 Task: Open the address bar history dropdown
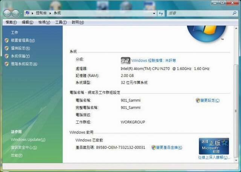point(154,14)
